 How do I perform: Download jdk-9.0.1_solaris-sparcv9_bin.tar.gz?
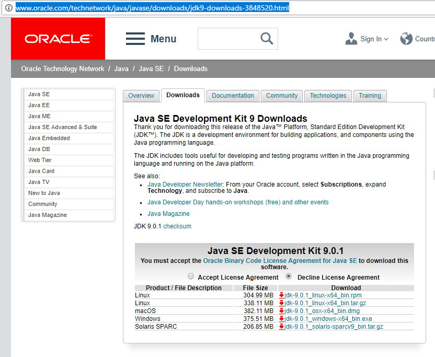(334, 327)
